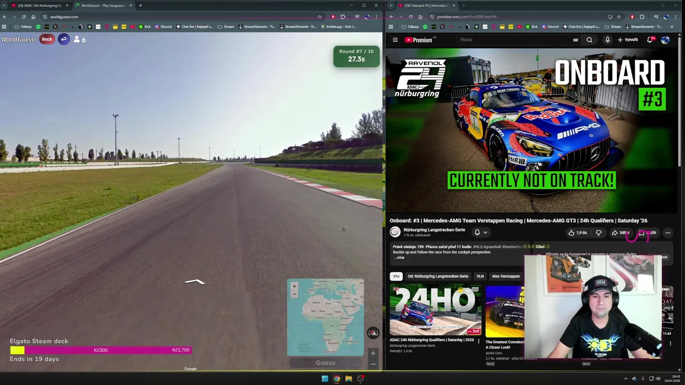Start YouTube voice search with the microphone
The height and width of the screenshot is (385, 685).
tap(607, 40)
